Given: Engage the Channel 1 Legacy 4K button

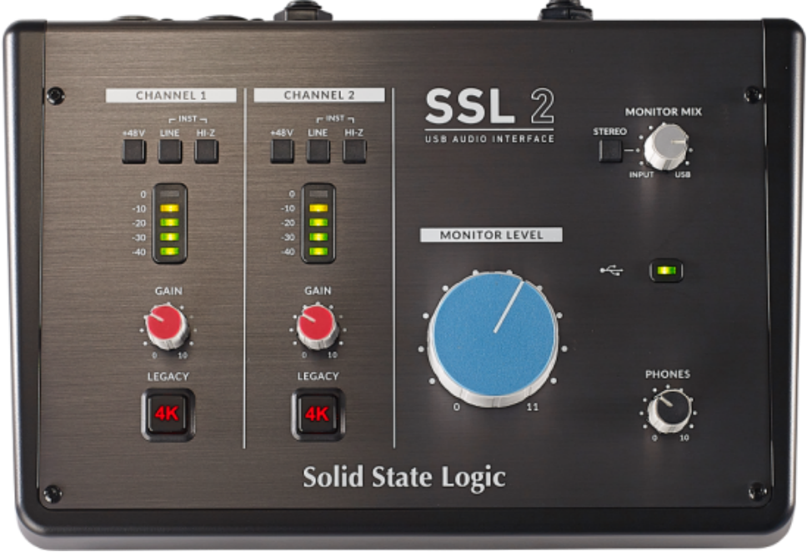Looking at the screenshot, I should [168, 414].
